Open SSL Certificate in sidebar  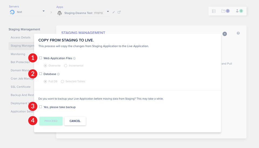21,87
